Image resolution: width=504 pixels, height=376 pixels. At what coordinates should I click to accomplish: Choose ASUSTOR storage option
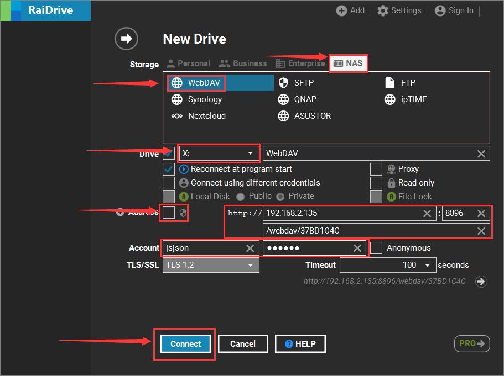pos(304,116)
